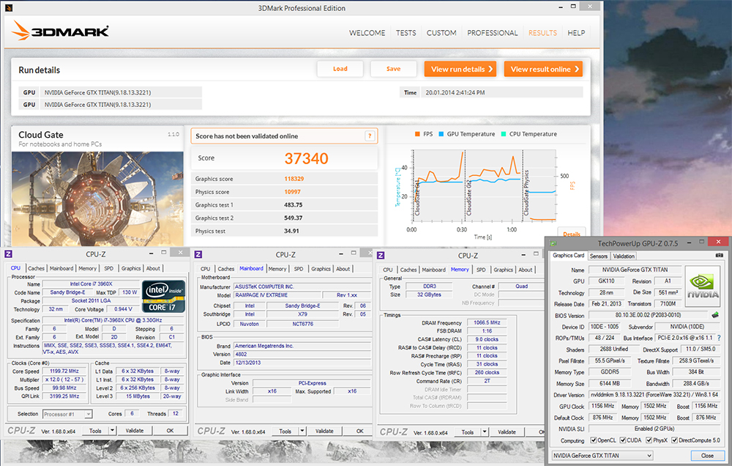
Task: Click the Save button in Run details
Action: tap(393, 69)
